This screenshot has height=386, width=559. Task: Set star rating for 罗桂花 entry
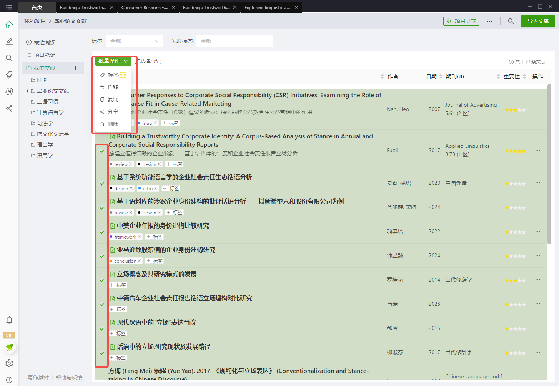(x=515, y=280)
